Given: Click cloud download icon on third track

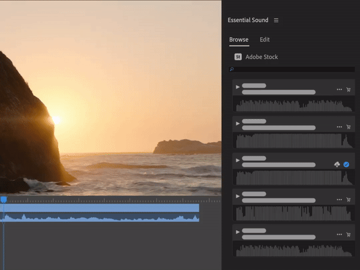Looking at the screenshot, I should coord(337,164).
